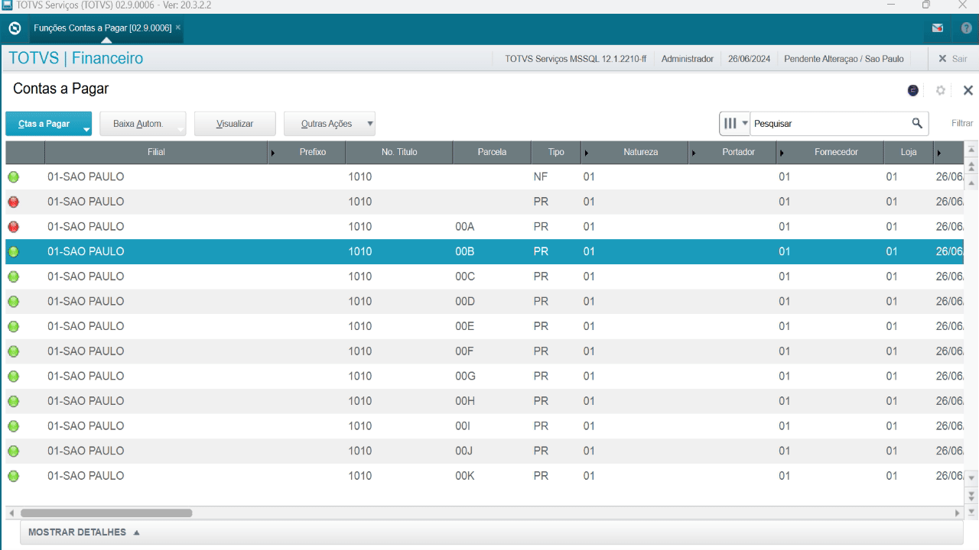Click the magnifier search icon

[917, 123]
